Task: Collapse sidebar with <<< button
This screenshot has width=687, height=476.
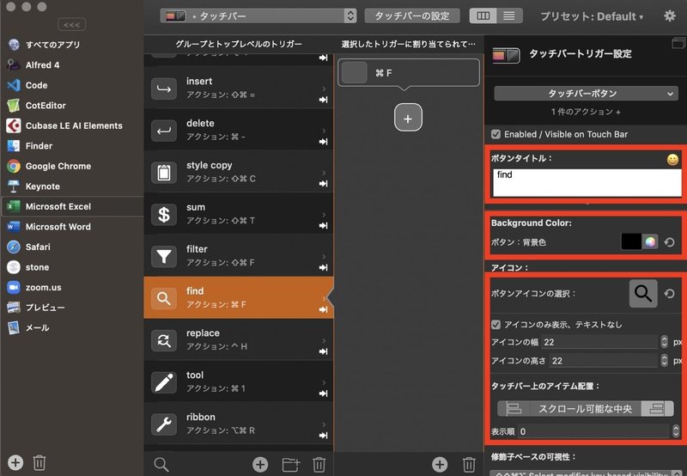Action: coord(71,25)
